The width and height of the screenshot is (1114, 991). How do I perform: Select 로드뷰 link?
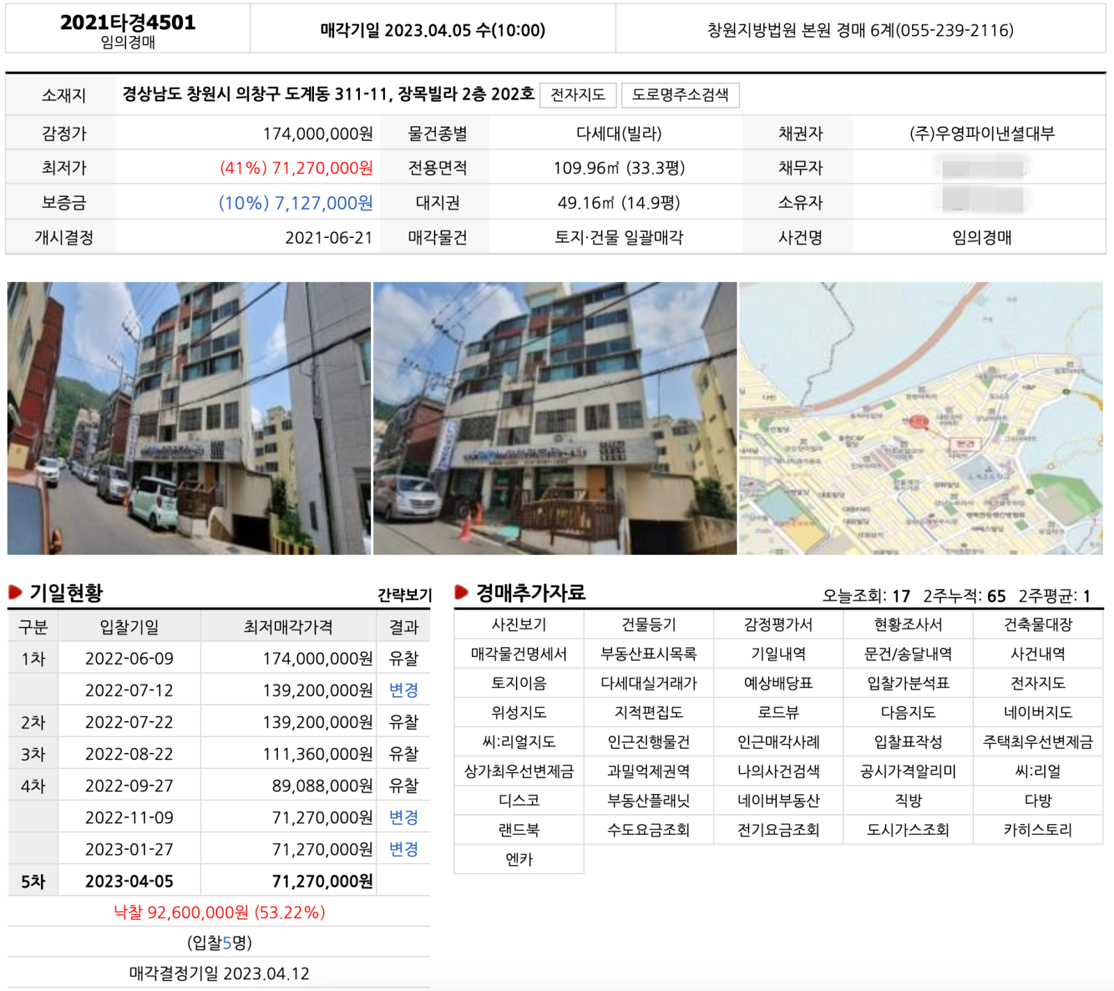tap(778, 713)
